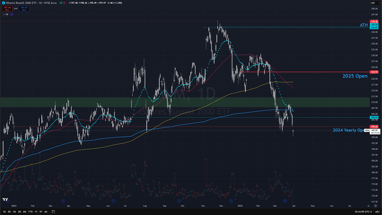
Task: Select the 1D date range
Action: (x=4, y=211)
